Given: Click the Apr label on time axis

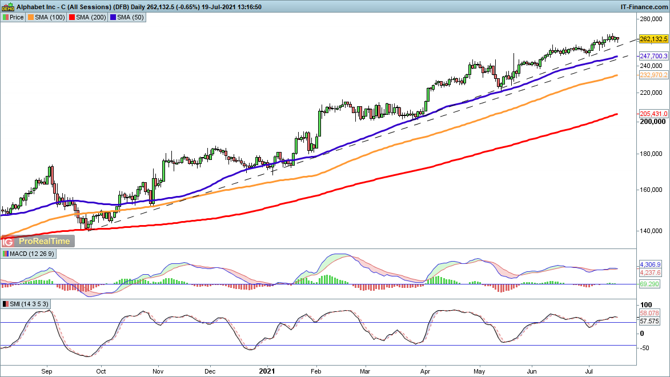Looking at the screenshot, I should [x=425, y=371].
